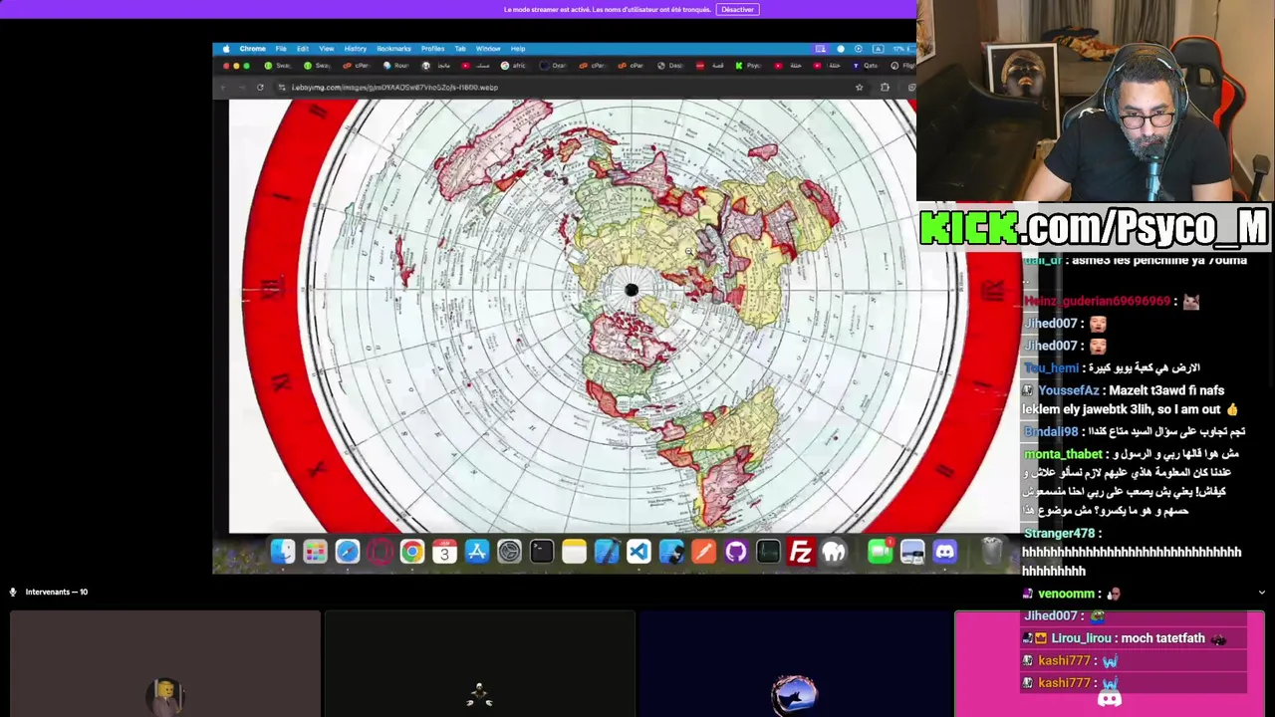Viewport: 1275px width, 717px height.
Task: Open the Bookmarks menu
Action: coord(393,49)
